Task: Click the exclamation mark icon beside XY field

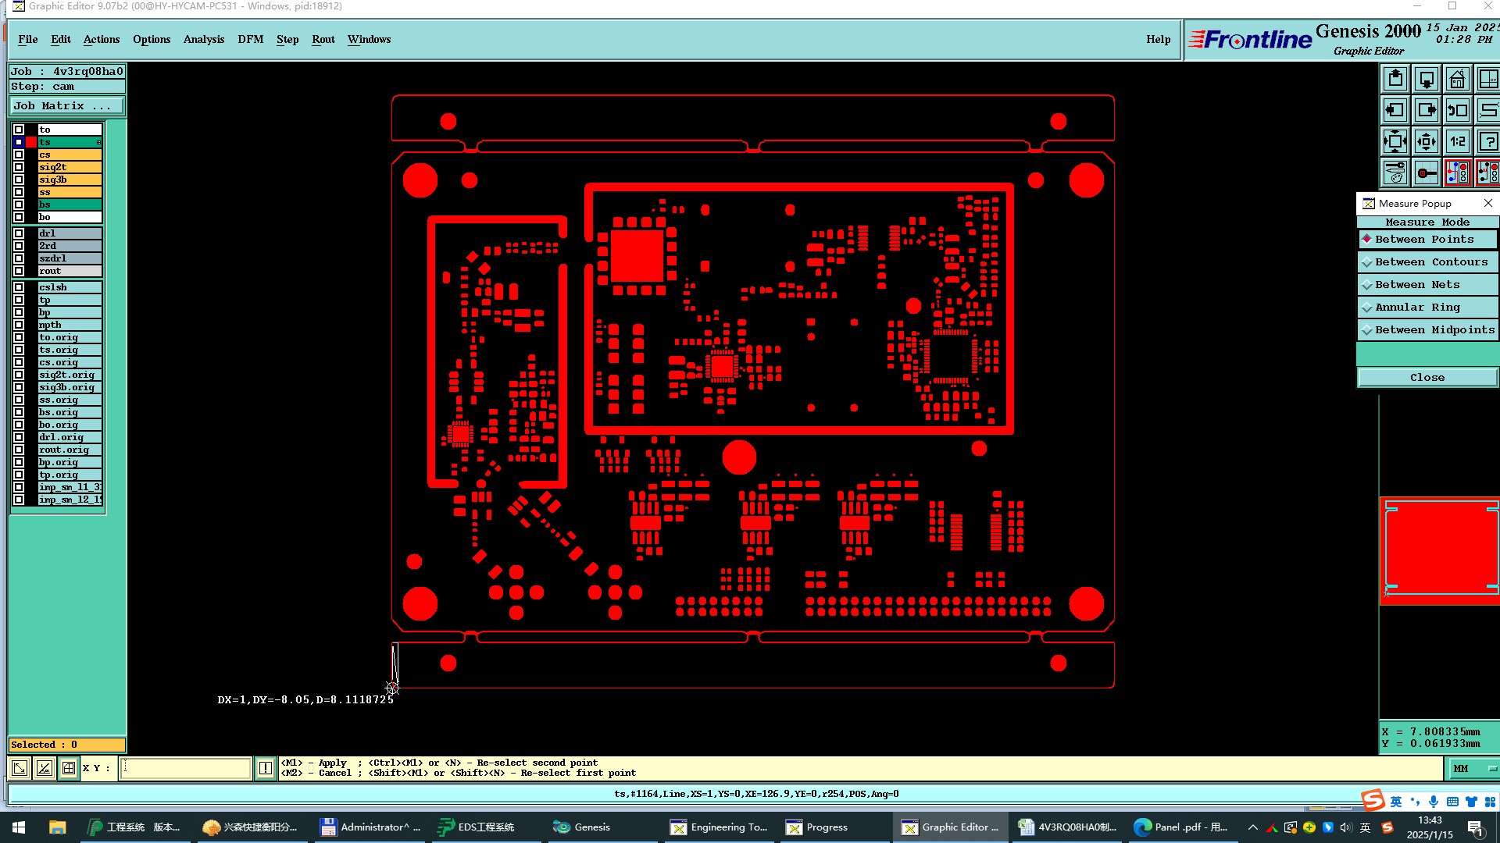Action: coord(266,769)
